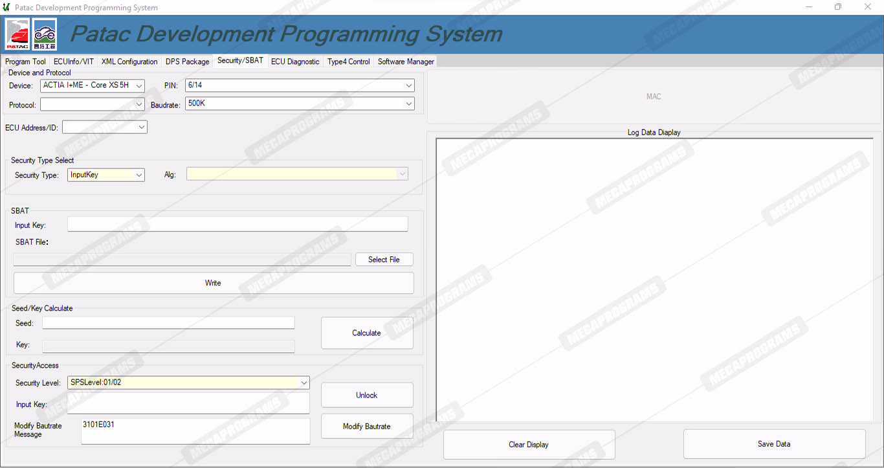
Task: Open the ECU Address/ID dropdown
Action: 105,128
